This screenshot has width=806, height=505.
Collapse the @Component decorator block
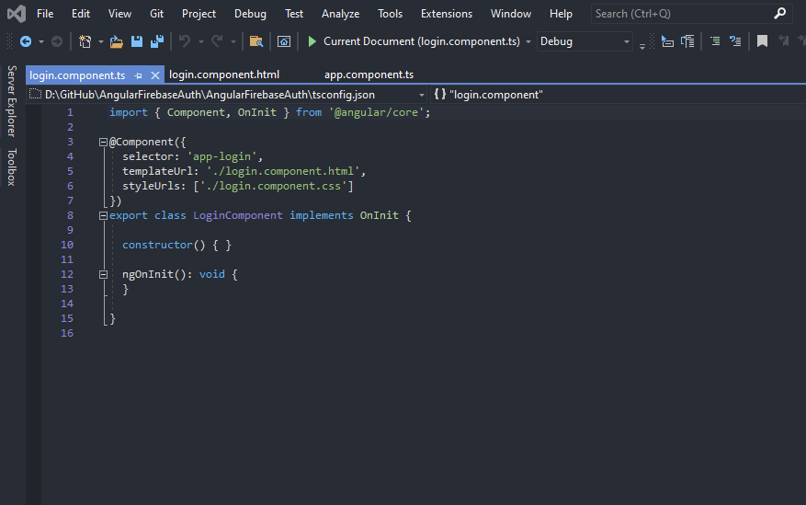point(102,143)
